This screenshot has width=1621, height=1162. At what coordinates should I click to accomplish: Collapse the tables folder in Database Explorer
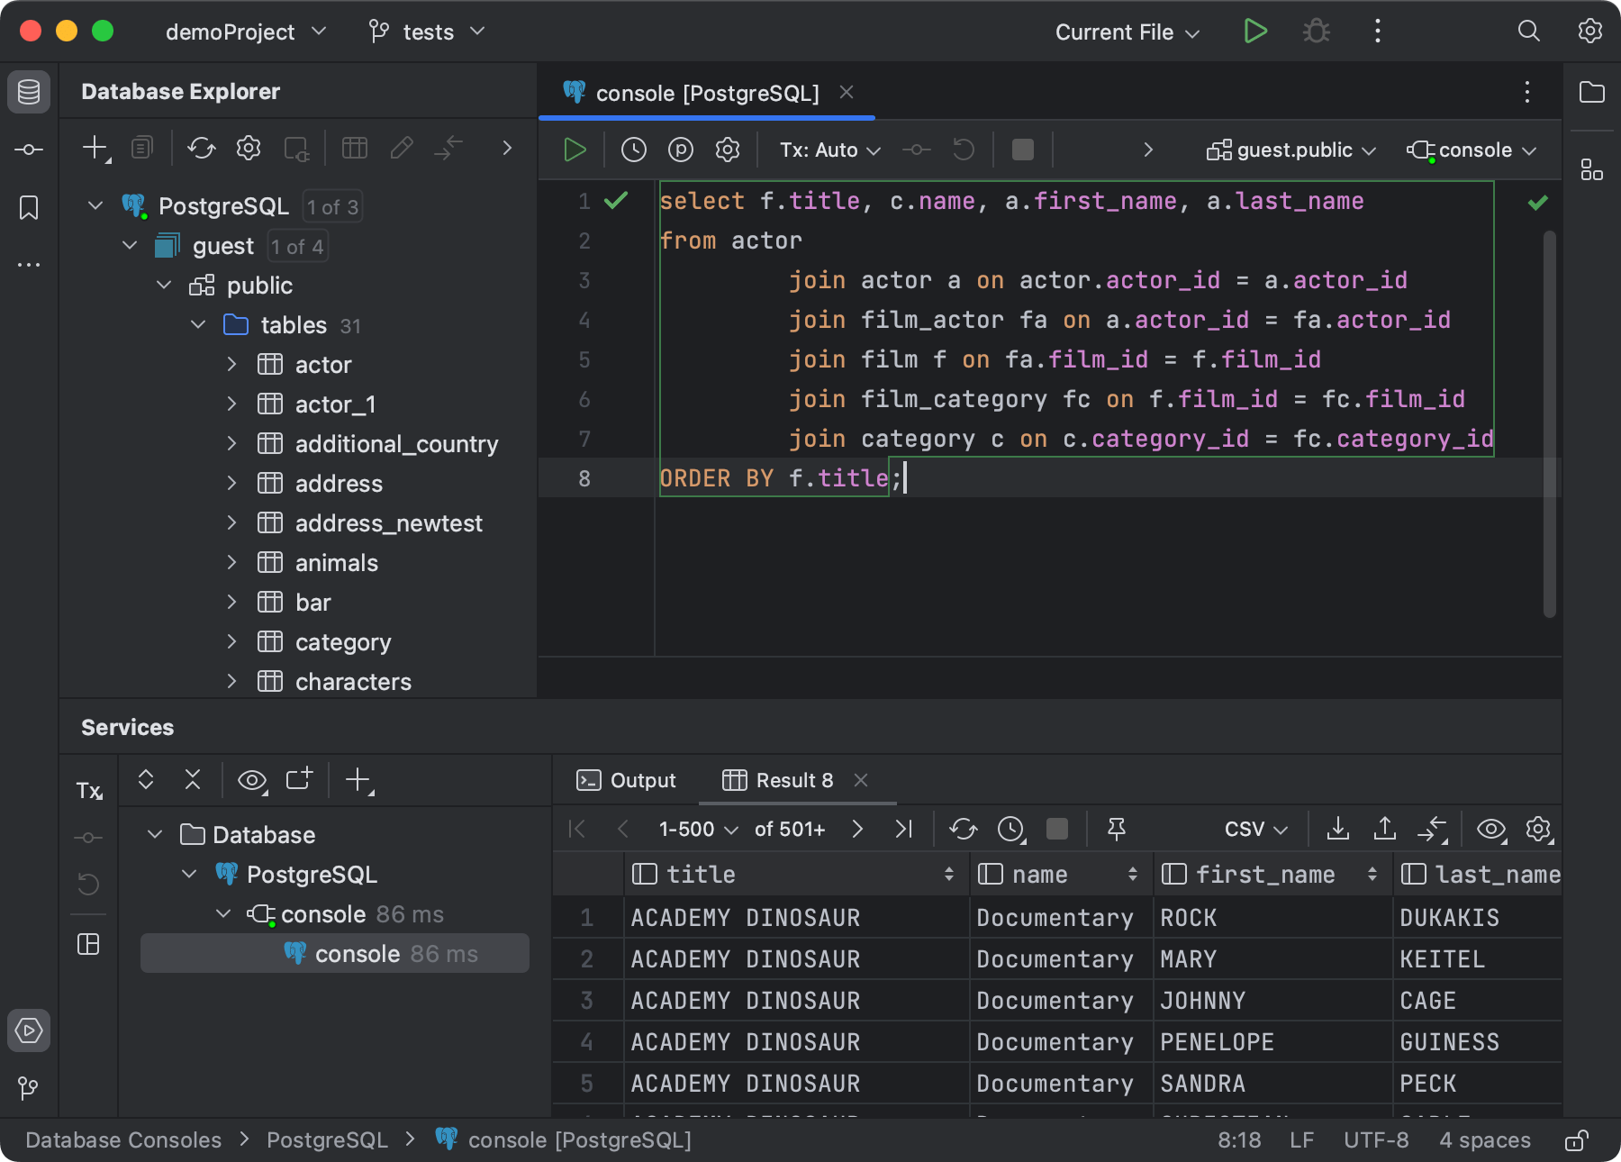pos(197,325)
